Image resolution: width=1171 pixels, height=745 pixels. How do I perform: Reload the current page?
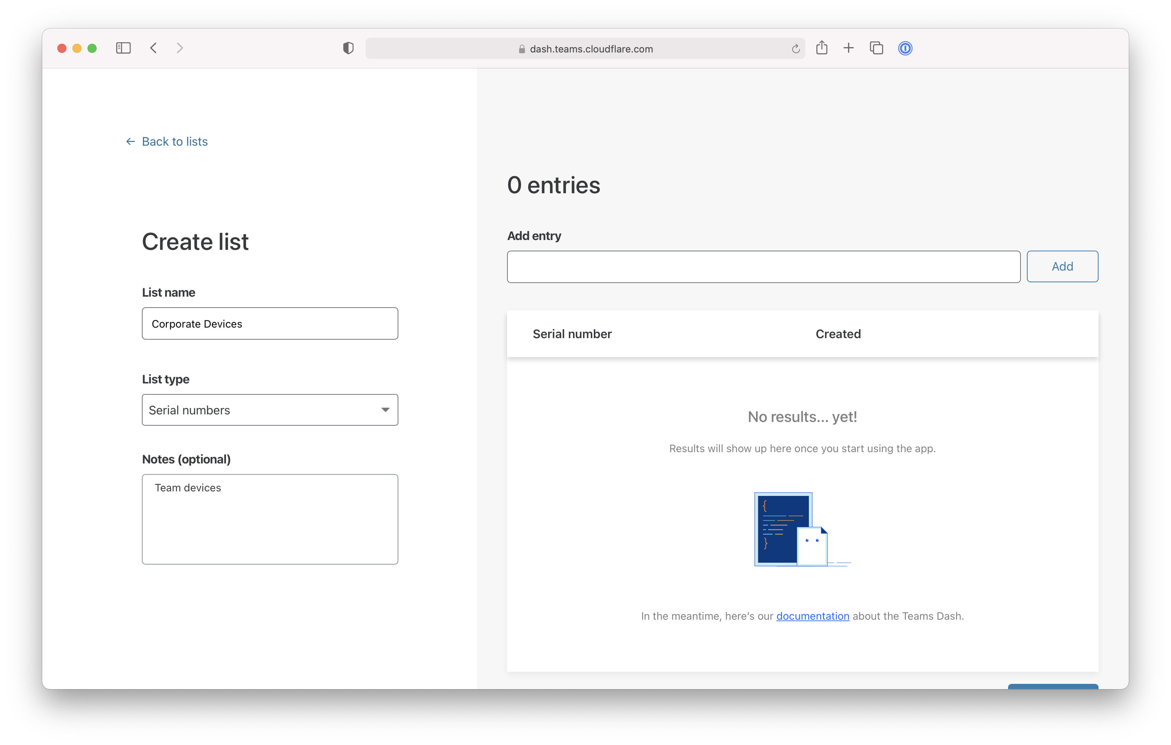tap(796, 48)
